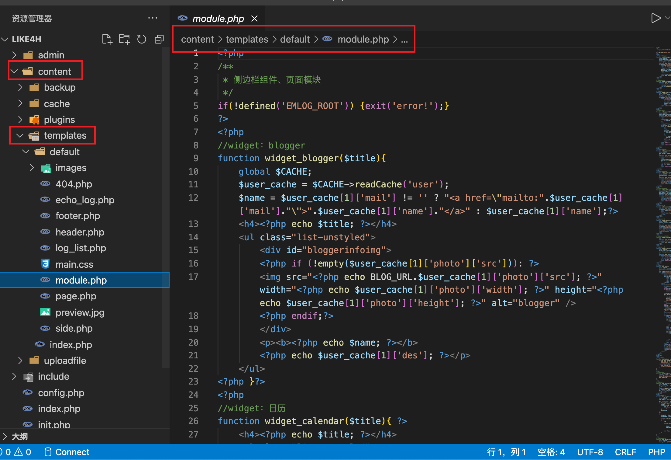Change UTF-8 encoding in status bar
This screenshot has width=671, height=460.
pos(590,452)
